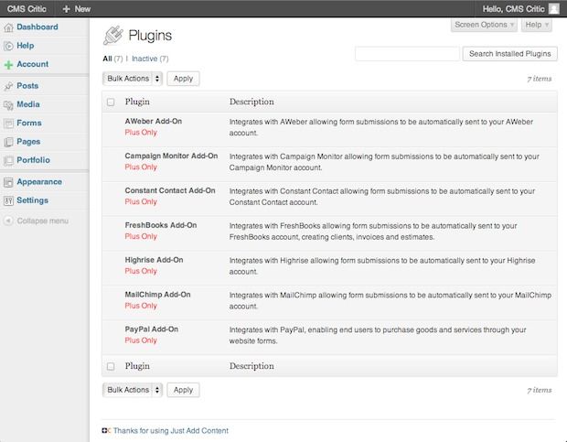Select FreshBooks Add-On plugin name
Image resolution: width=567 pixels, height=442 pixels.
pyautogui.click(x=161, y=225)
